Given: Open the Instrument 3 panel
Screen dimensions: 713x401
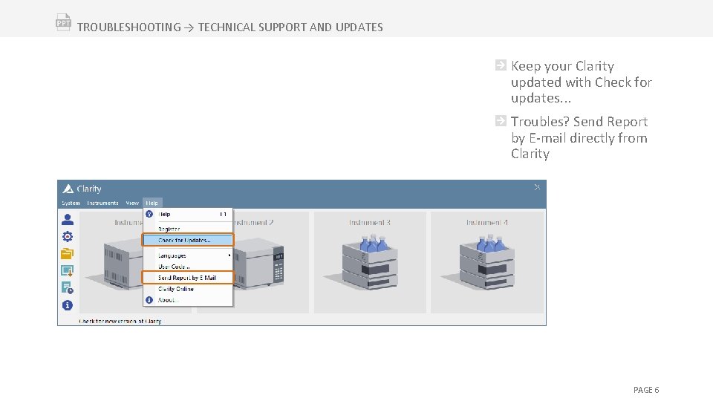Looking at the screenshot, I should tap(370, 262).
